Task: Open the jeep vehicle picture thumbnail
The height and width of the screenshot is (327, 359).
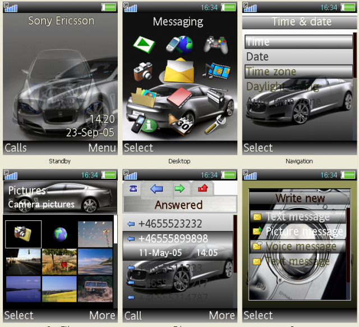Action: click(x=95, y=289)
